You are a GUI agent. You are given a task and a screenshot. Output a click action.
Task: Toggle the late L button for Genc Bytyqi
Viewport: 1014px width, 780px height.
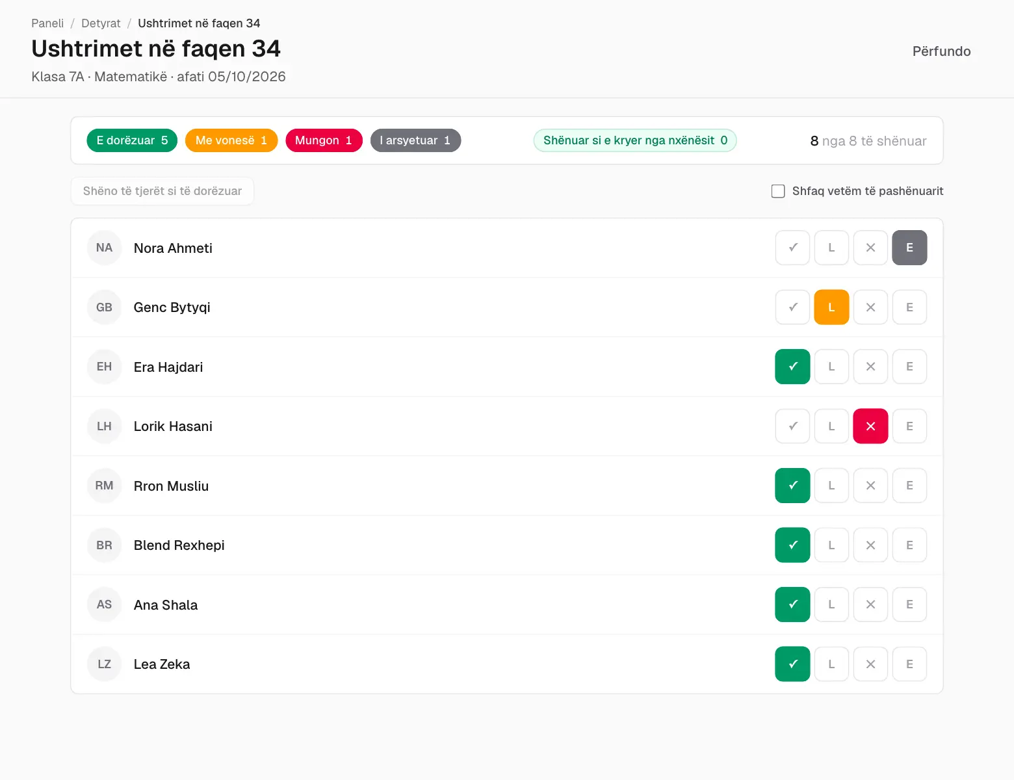(x=831, y=307)
